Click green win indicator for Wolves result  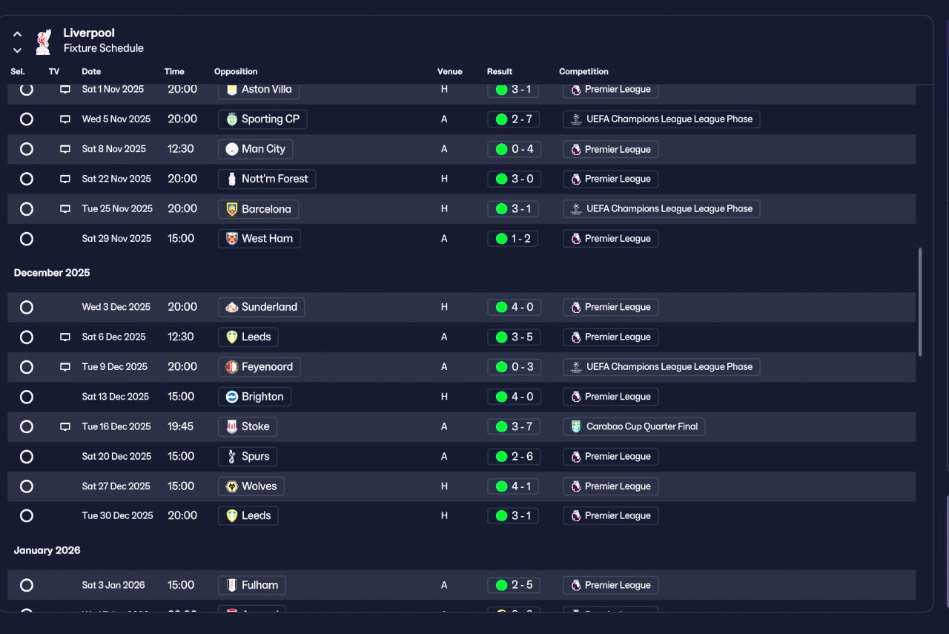pyautogui.click(x=501, y=486)
